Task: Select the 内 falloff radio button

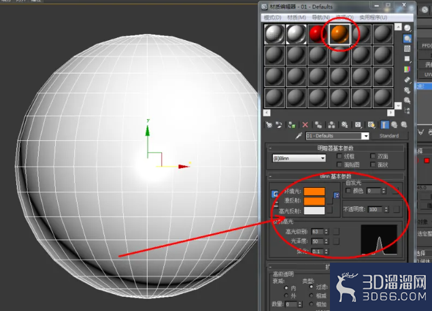Action: coord(286,288)
